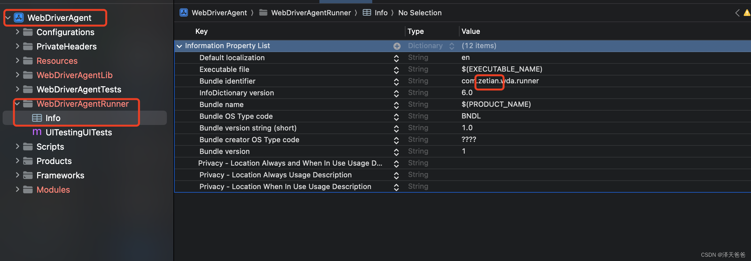Collapse the WebDriverAgentRunner group
The height and width of the screenshot is (261, 751).
pos(18,103)
